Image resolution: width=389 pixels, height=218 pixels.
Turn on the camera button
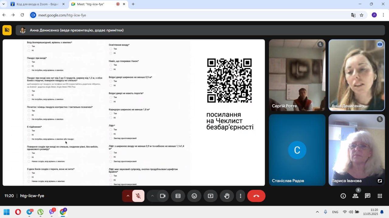click(x=163, y=196)
